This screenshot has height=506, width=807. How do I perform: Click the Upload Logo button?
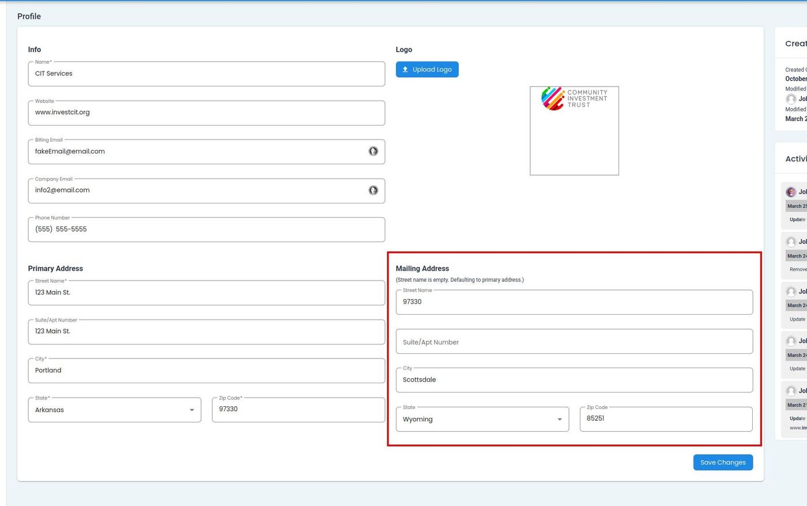coord(427,70)
